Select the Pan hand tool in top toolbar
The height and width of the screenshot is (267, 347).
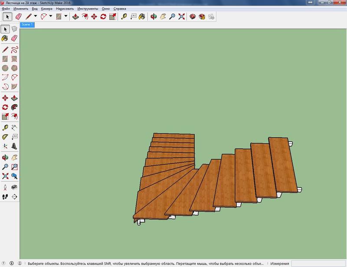coord(163,16)
